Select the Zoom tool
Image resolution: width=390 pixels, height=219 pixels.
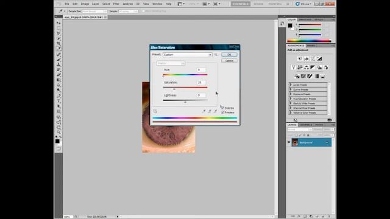pyautogui.click(x=58, y=132)
